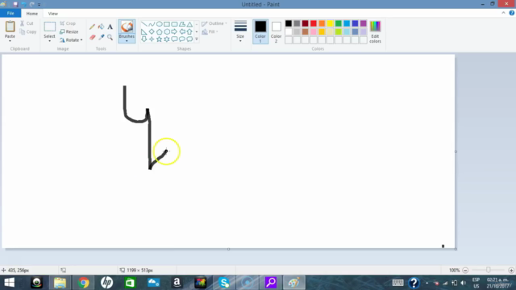Click the Resize button
Screen dimensions: 516x290
69,32
